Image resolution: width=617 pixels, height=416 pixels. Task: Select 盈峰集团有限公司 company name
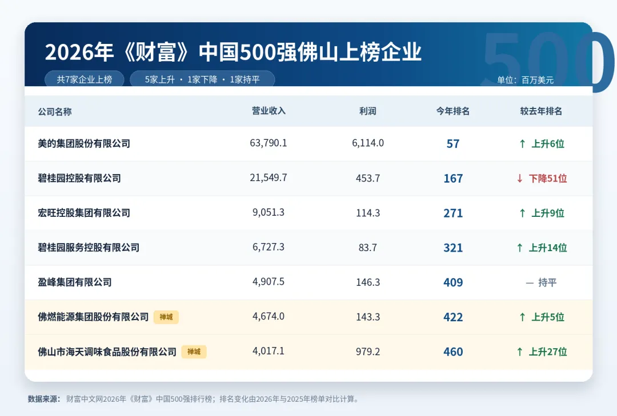click(x=75, y=282)
